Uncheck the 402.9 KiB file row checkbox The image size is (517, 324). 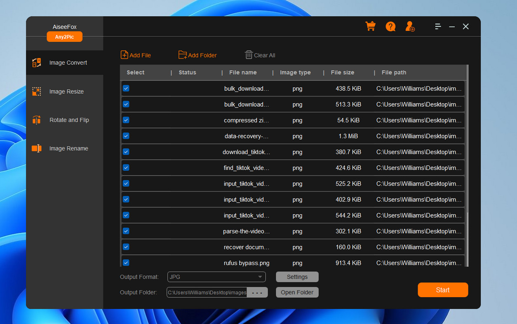tap(126, 199)
